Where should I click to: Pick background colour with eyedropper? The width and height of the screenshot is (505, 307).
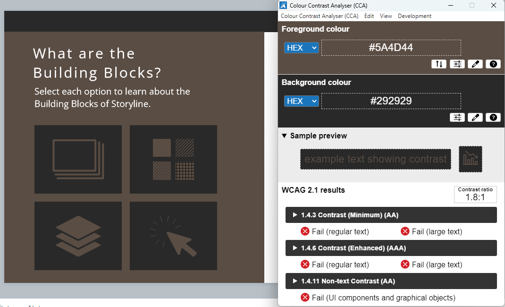(475, 117)
